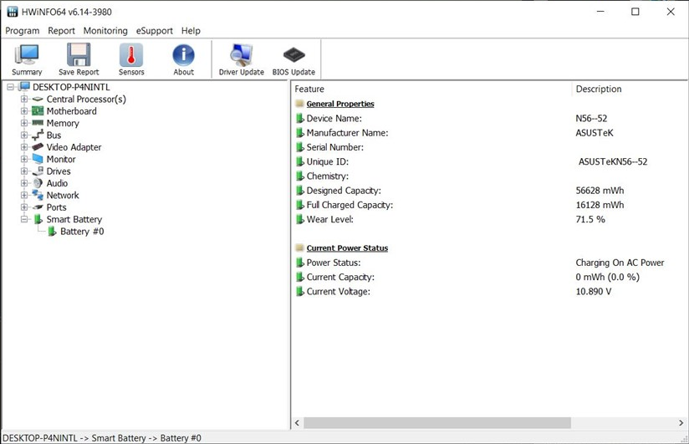Image resolution: width=689 pixels, height=444 pixels.
Task: Expand the Bus node
Action: tap(24, 135)
